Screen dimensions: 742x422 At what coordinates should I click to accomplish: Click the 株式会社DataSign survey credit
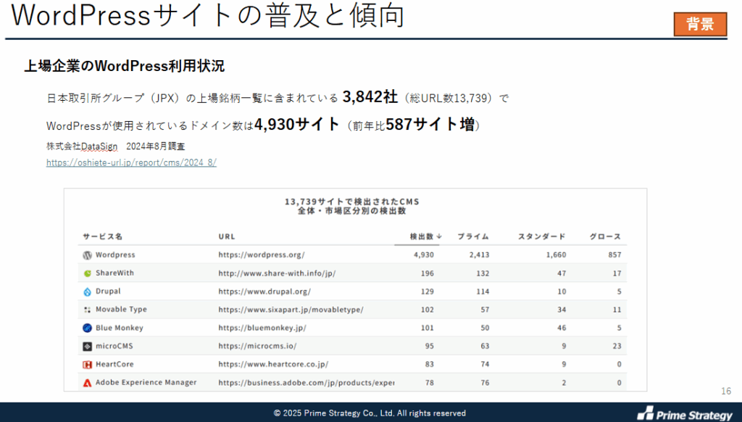(x=115, y=146)
